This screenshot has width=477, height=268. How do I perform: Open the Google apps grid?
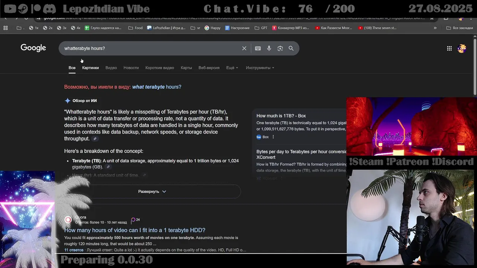[449, 48]
